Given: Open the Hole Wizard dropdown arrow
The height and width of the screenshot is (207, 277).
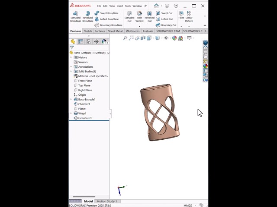Looking at the screenshot, I should coord(139,26).
